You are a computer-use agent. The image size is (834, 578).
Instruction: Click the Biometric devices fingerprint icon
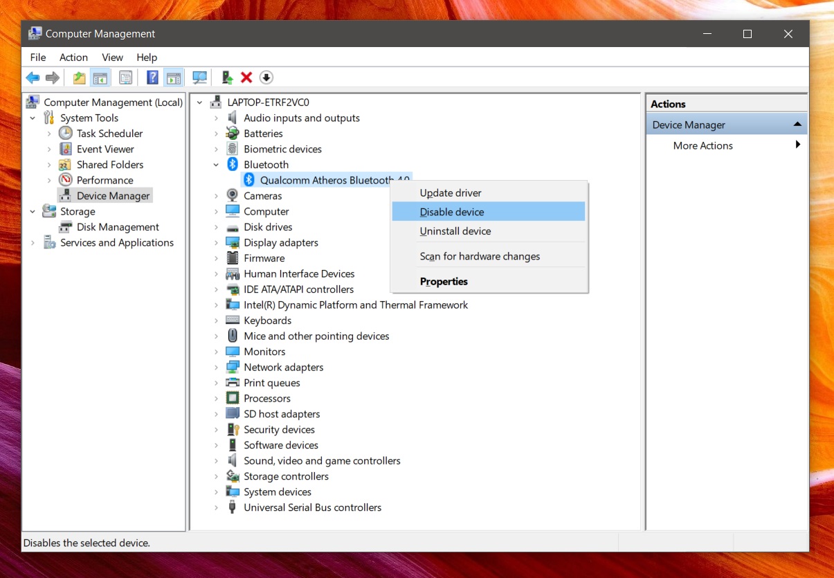click(233, 149)
